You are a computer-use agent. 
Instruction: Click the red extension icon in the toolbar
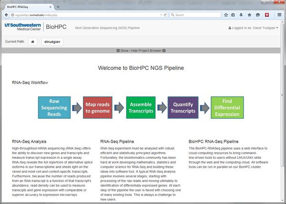[267, 15]
